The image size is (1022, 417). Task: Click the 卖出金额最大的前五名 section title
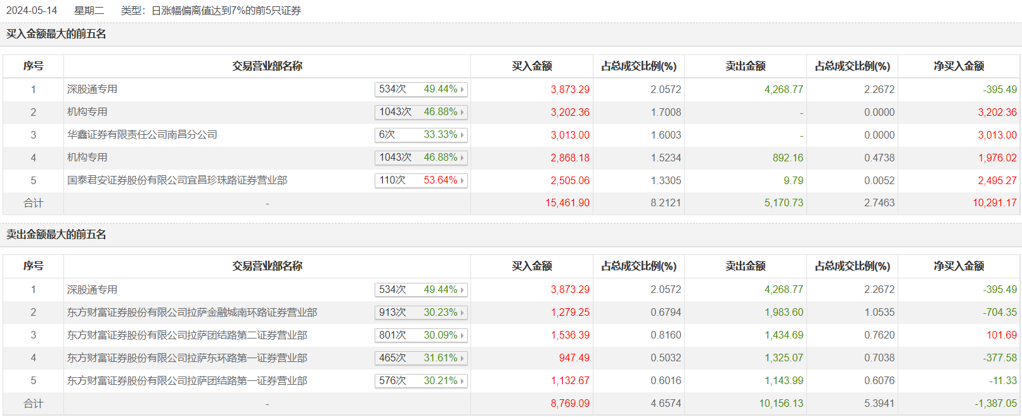coord(56,235)
